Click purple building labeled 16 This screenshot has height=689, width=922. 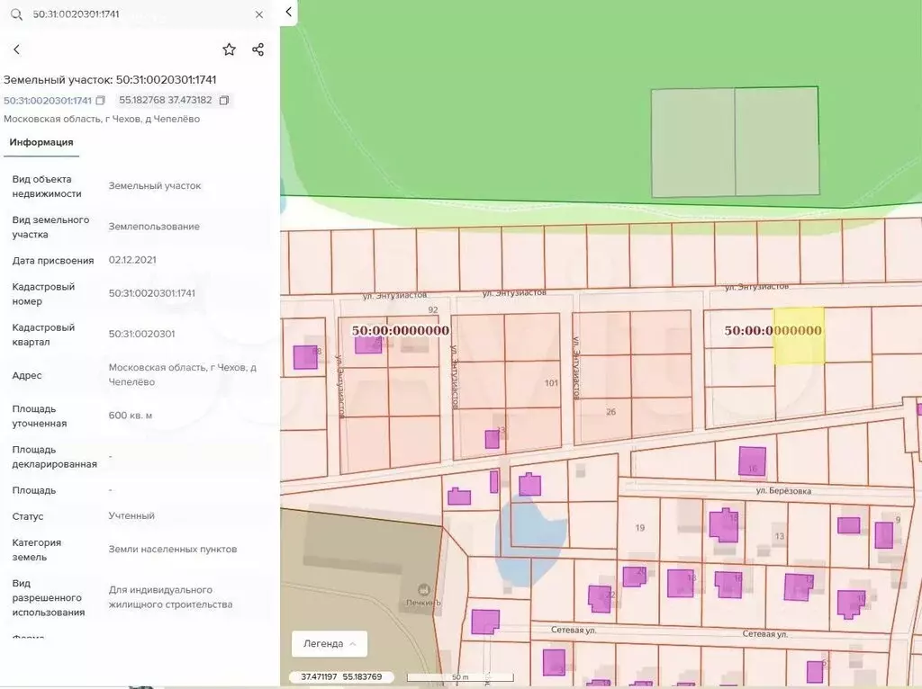752,461
